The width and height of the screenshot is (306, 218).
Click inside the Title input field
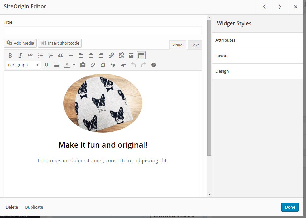(x=103, y=30)
